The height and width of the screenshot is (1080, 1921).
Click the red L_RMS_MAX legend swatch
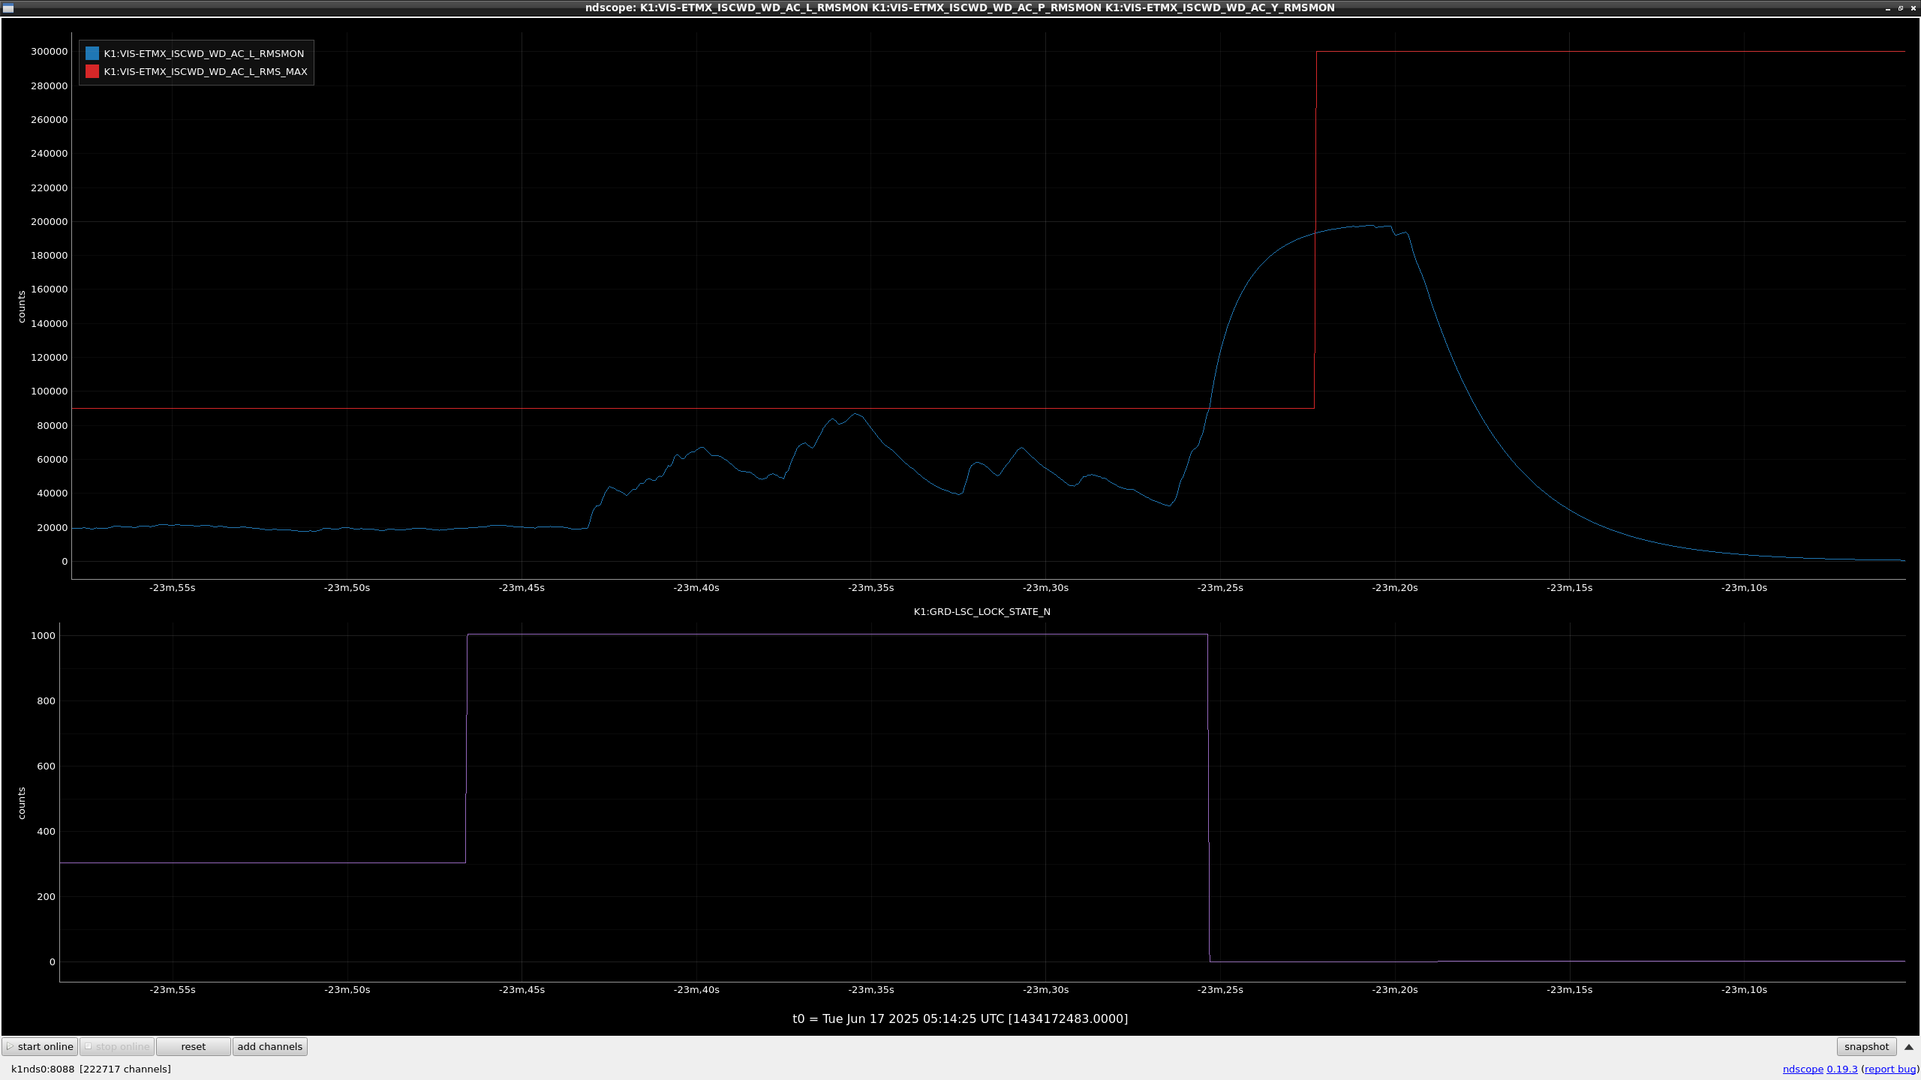click(x=92, y=71)
